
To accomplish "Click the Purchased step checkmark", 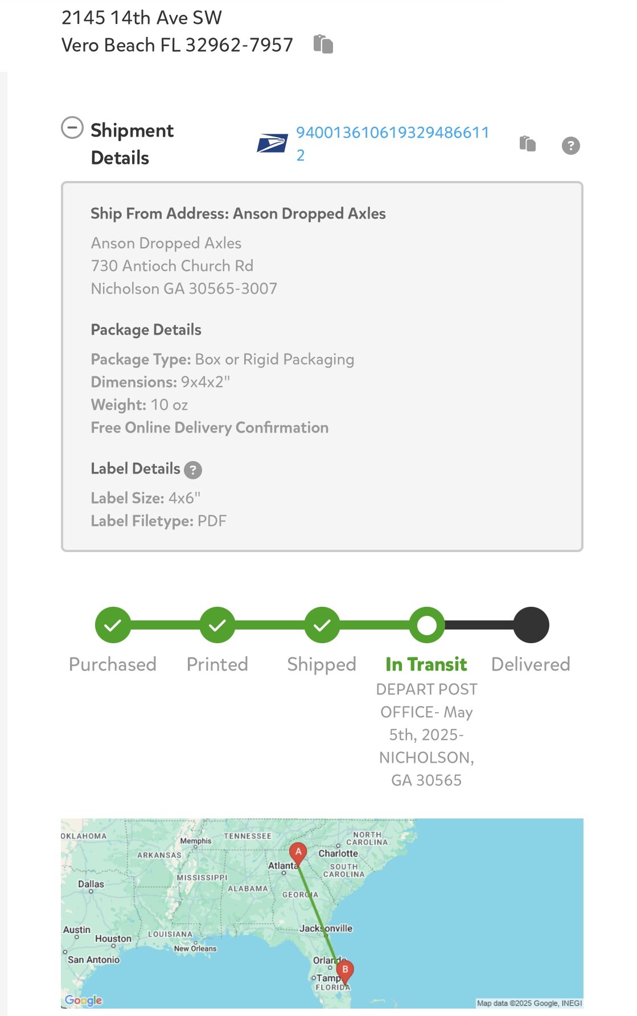I will (113, 625).
